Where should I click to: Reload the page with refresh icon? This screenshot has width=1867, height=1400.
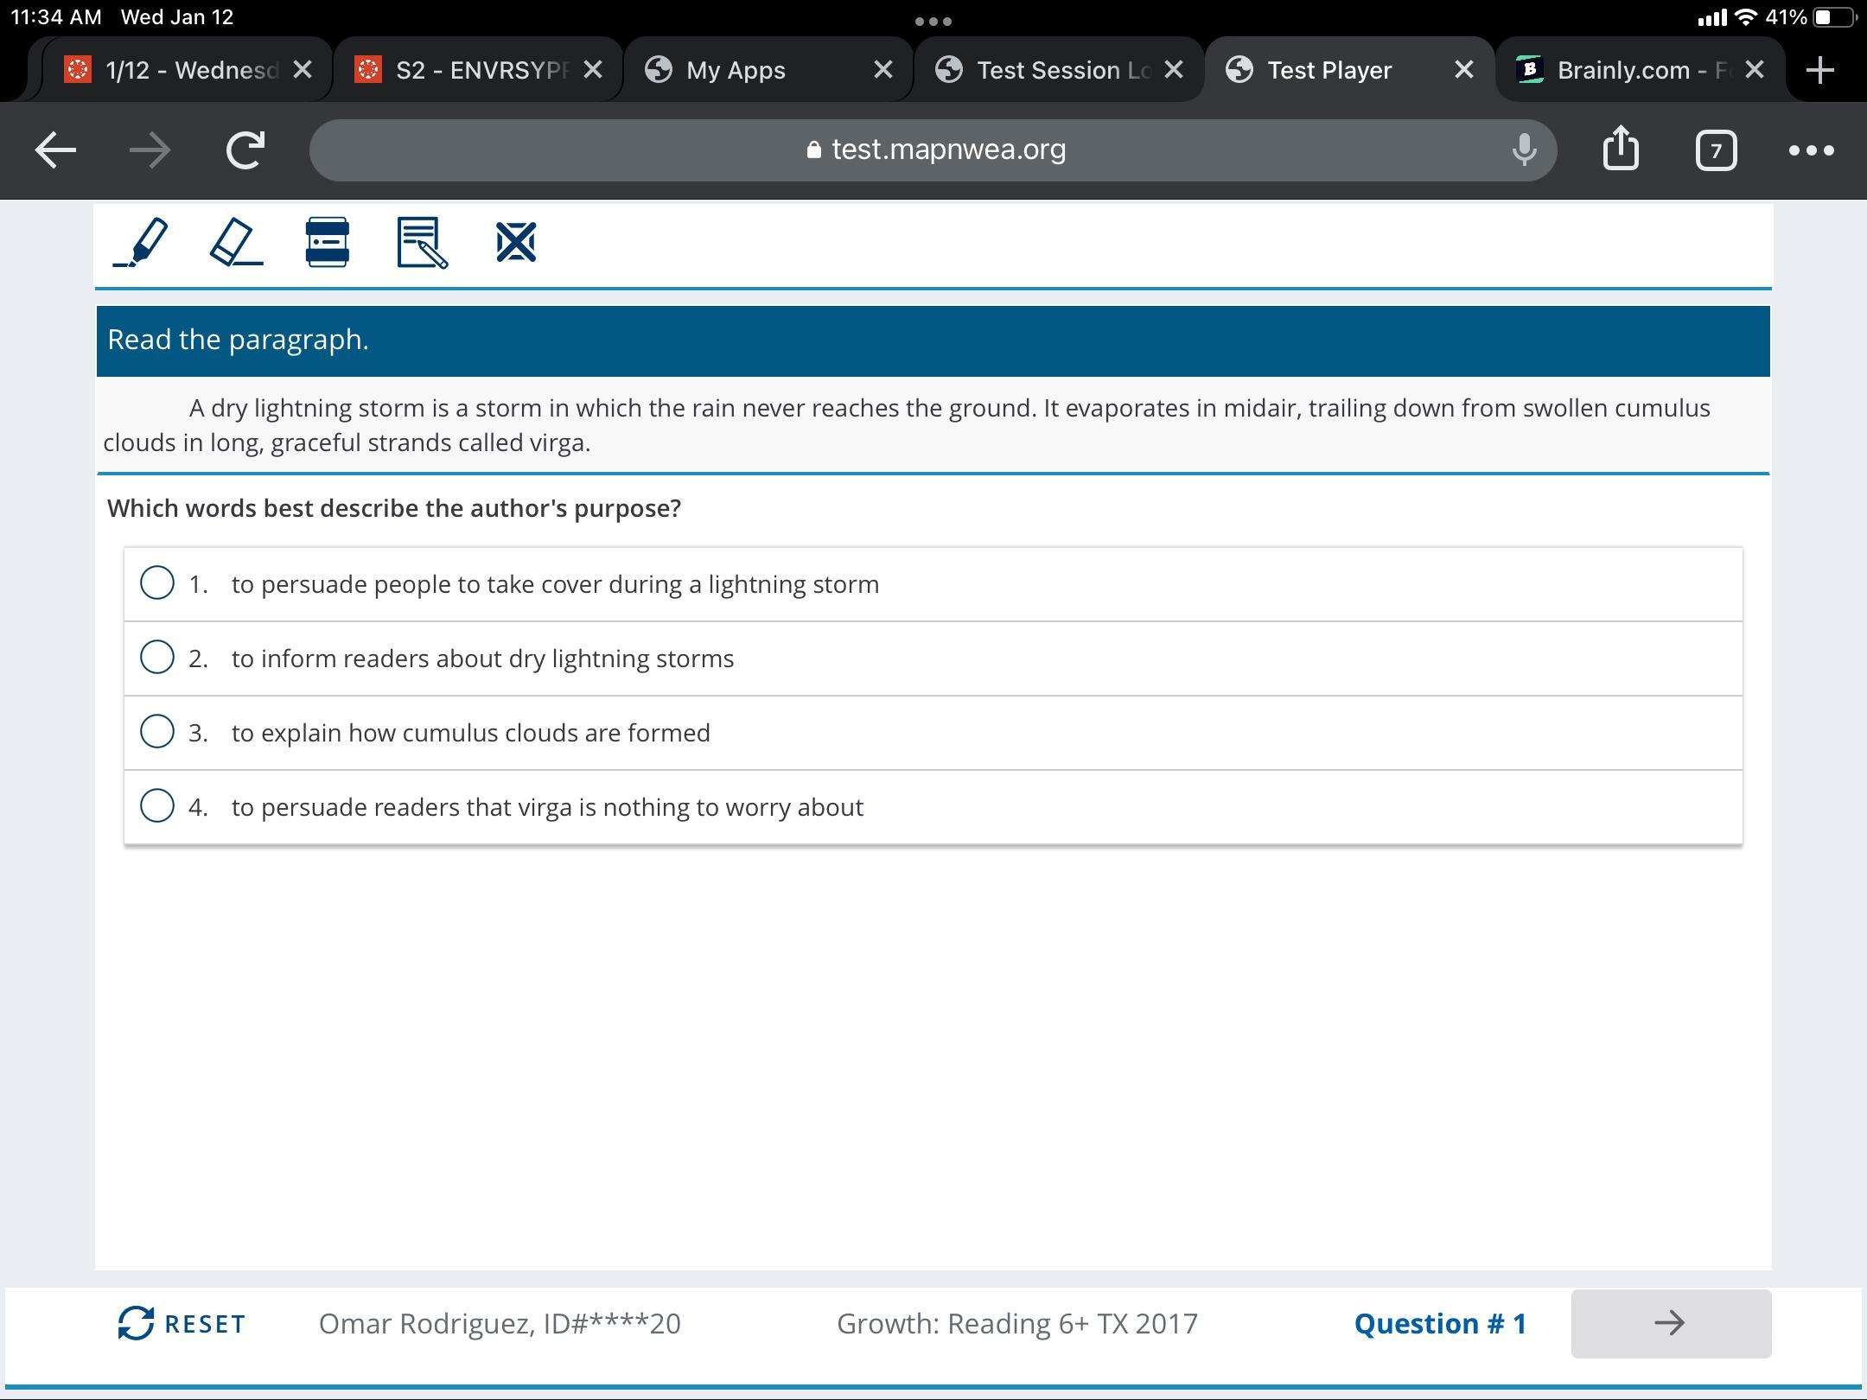coord(245,150)
